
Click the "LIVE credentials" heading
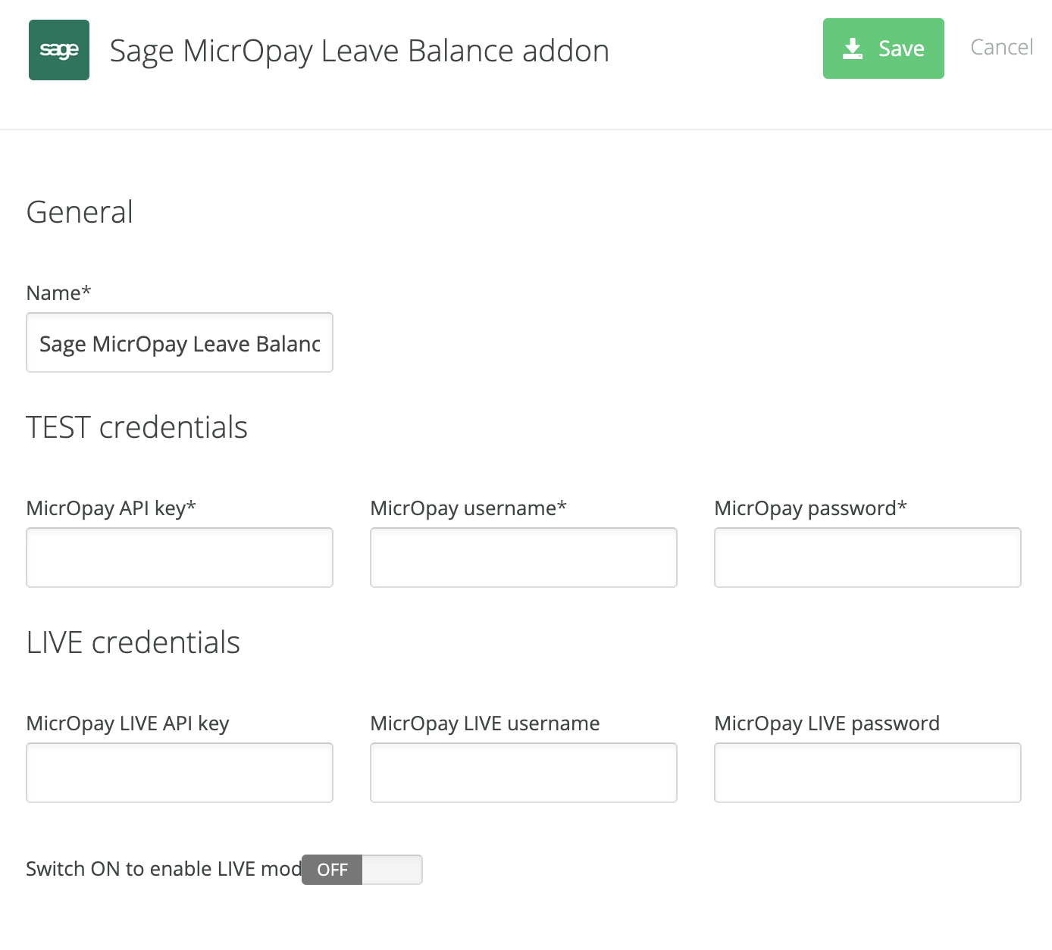[x=133, y=642]
